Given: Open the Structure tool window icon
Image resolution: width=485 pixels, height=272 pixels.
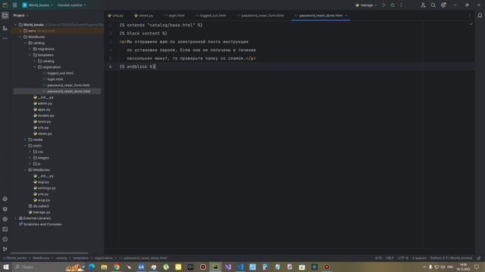Looking at the screenshot, I should click(x=5, y=28).
